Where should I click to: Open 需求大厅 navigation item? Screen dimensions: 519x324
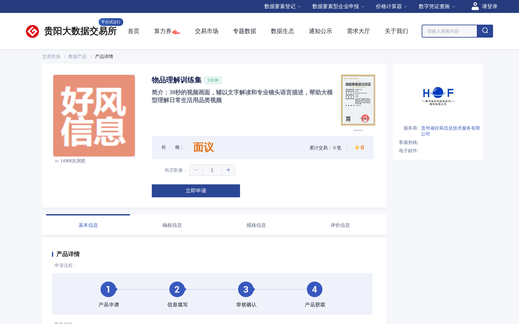358,31
